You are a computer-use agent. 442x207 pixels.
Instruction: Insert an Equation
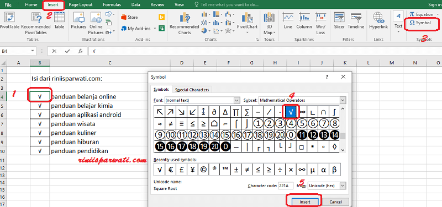pyautogui.click(x=421, y=14)
